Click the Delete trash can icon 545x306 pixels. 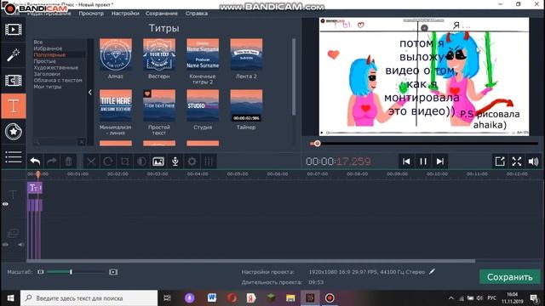68,161
